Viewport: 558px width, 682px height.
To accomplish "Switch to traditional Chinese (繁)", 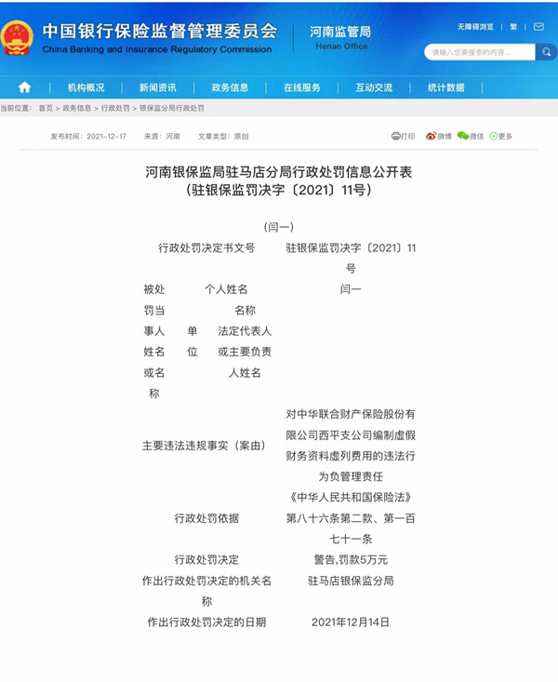I will point(513,27).
